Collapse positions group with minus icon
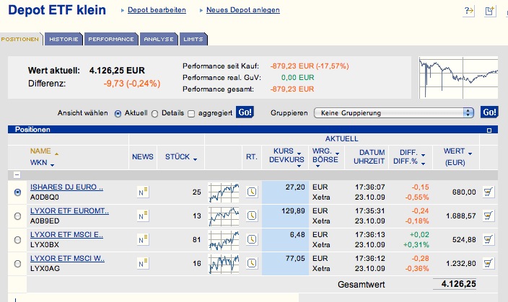The height and width of the screenshot is (302, 508). [x=17, y=175]
